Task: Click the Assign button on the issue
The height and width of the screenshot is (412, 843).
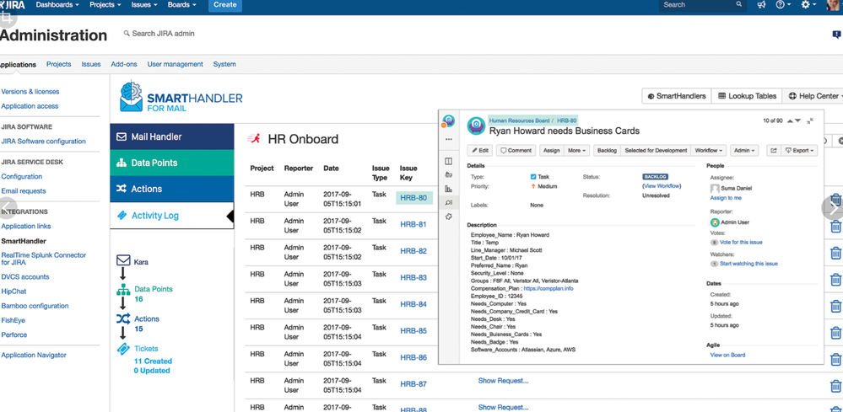Action: point(552,151)
